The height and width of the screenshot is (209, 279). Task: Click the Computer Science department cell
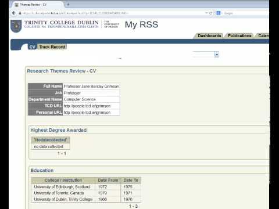91,99
